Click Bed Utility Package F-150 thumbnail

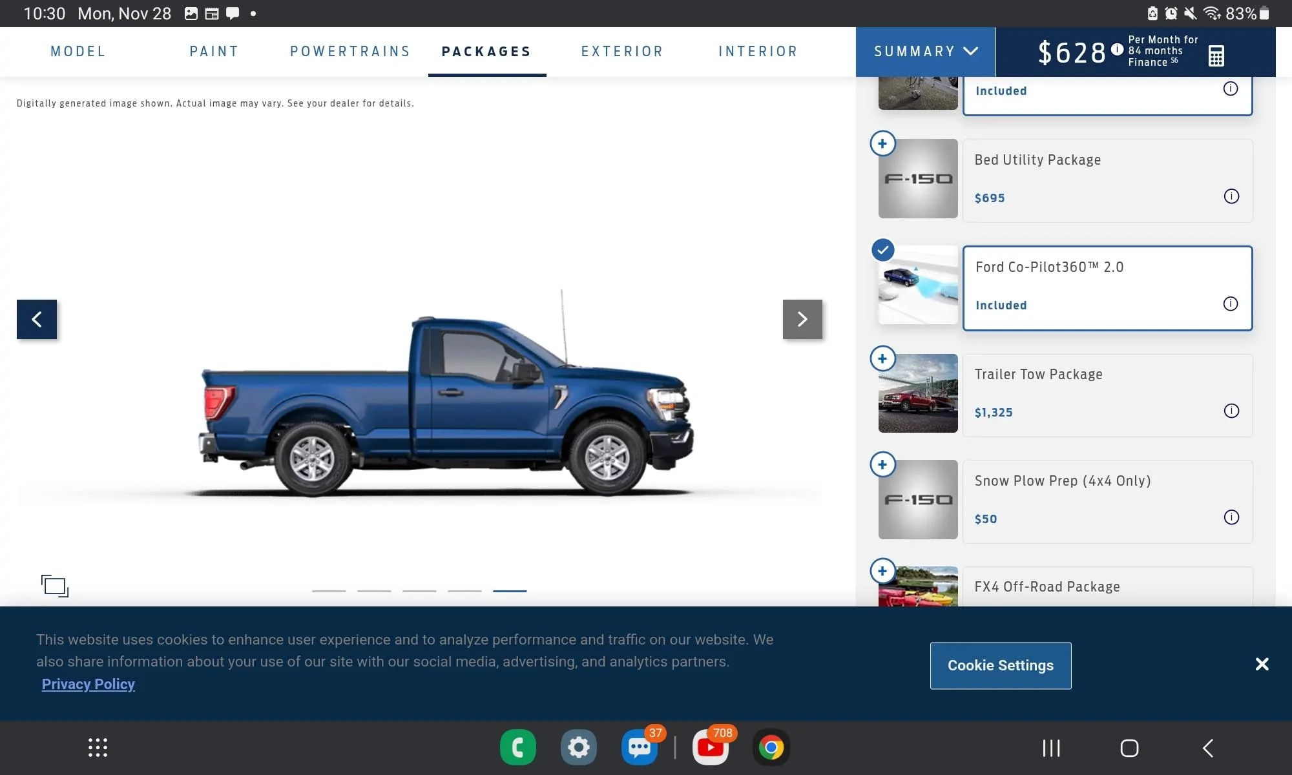[x=918, y=178]
